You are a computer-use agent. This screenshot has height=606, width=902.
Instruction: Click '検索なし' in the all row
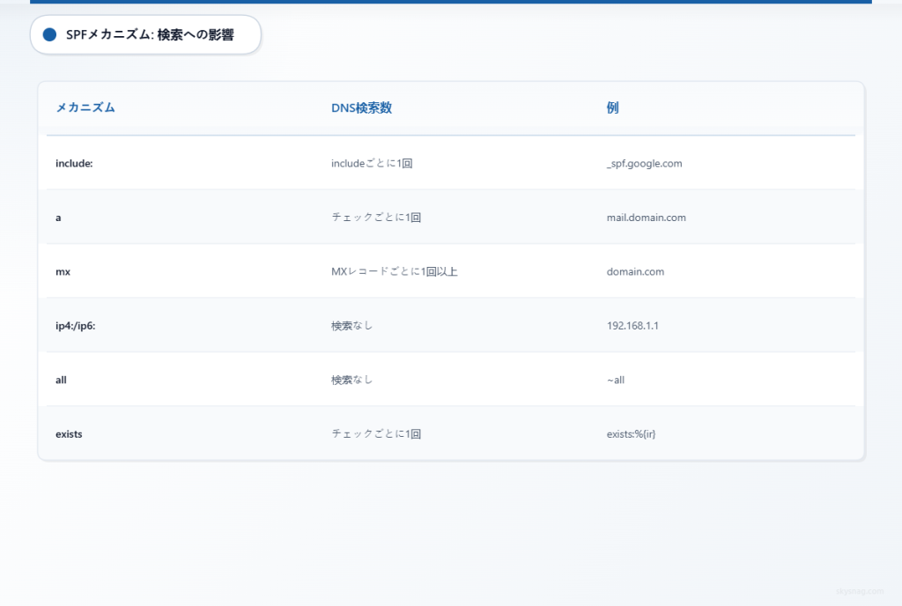point(352,380)
